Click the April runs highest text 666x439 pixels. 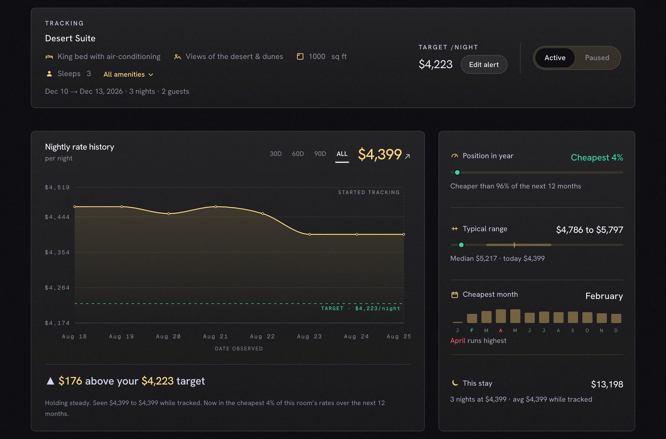pyautogui.click(x=478, y=340)
